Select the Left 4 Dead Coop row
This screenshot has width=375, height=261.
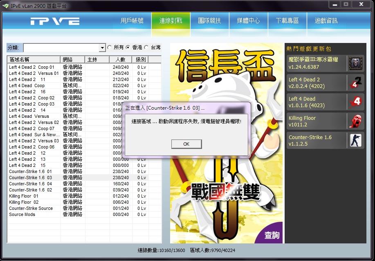(x=78, y=85)
